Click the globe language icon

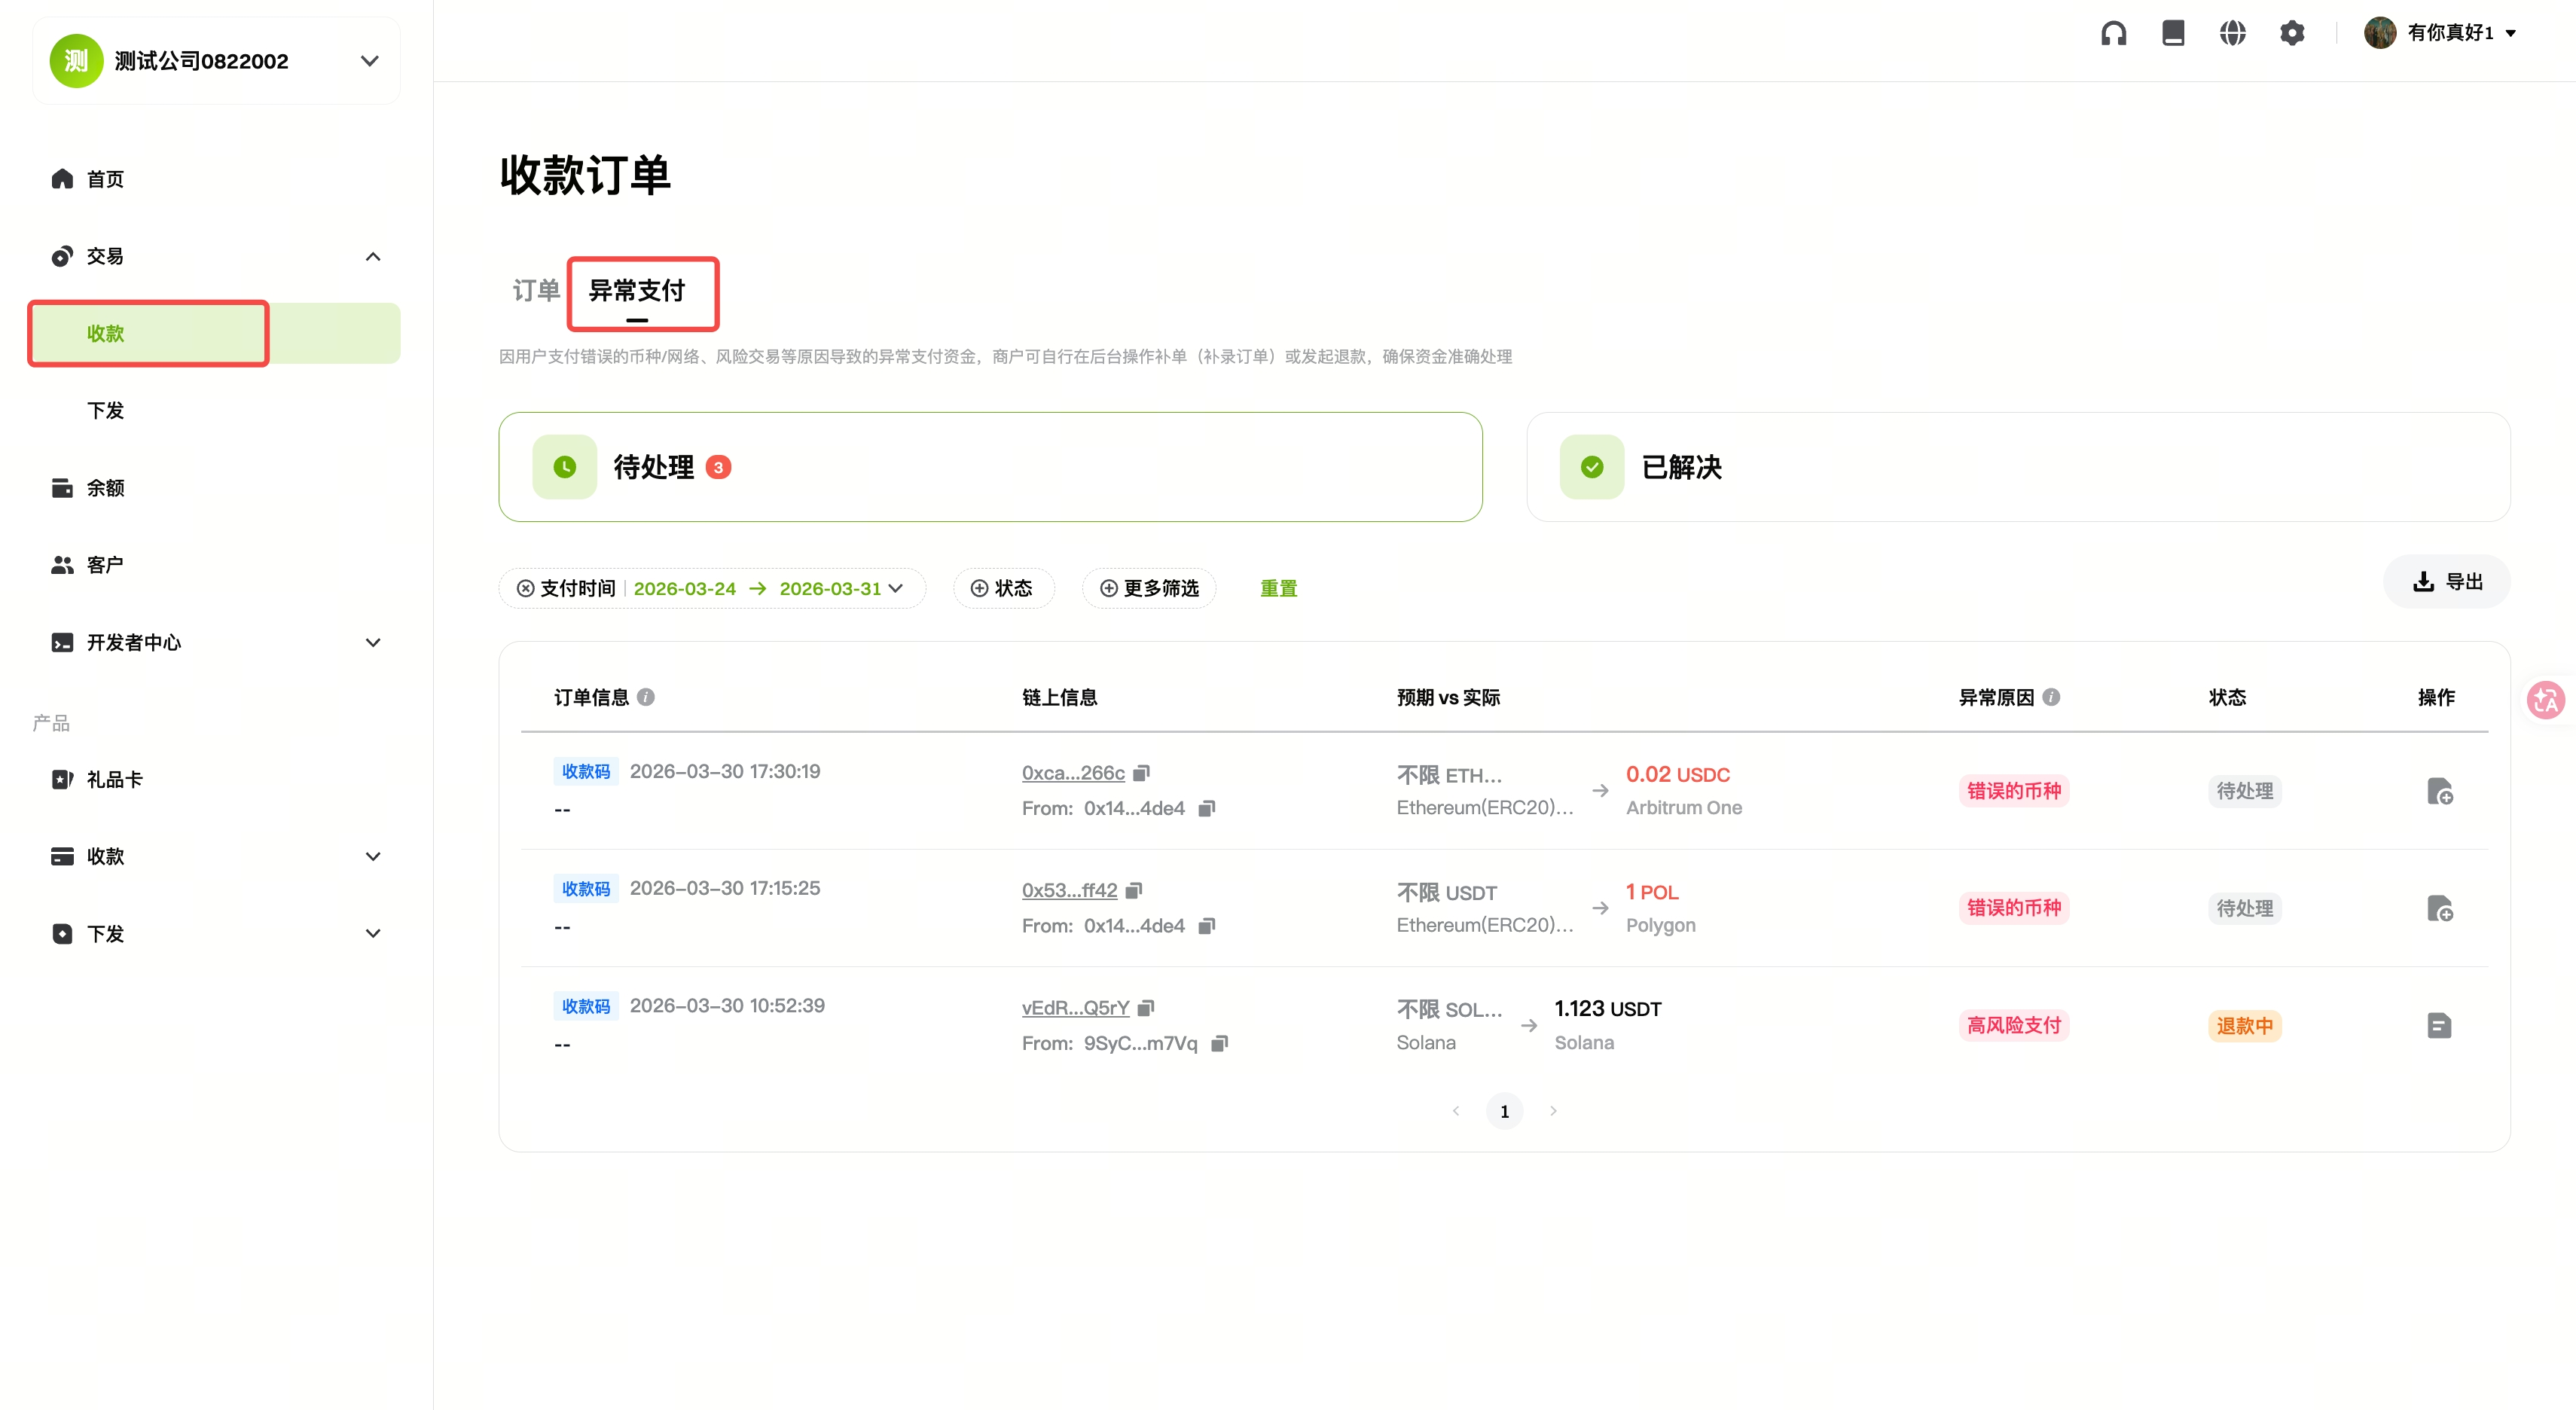pos(2232,33)
